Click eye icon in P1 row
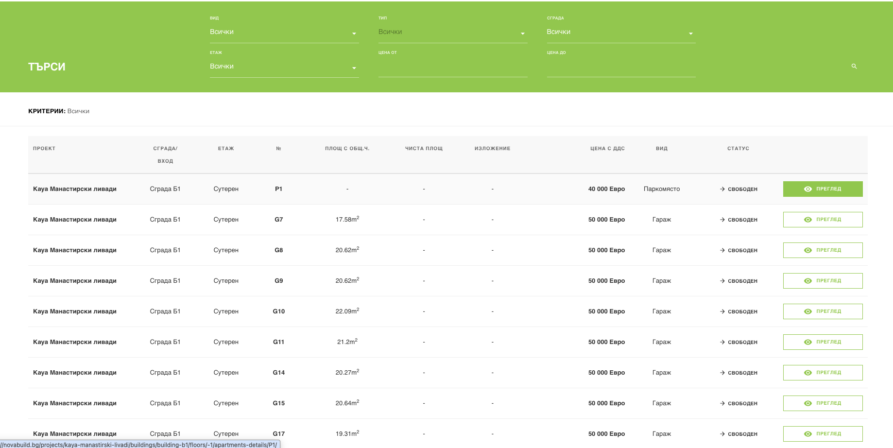Image resolution: width=893 pixels, height=448 pixels. pyautogui.click(x=807, y=189)
